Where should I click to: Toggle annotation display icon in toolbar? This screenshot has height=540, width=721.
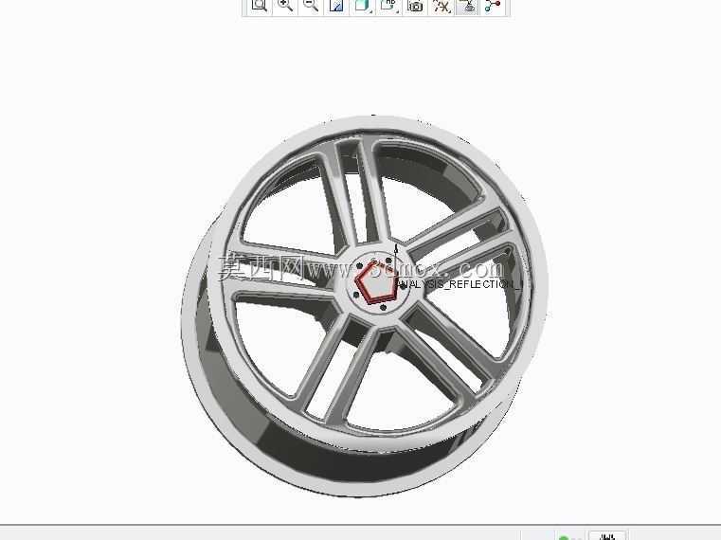click(468, 6)
